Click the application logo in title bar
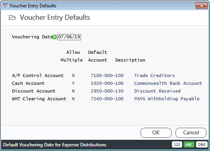Screen dimensions: 210x151 (x=5, y=5)
